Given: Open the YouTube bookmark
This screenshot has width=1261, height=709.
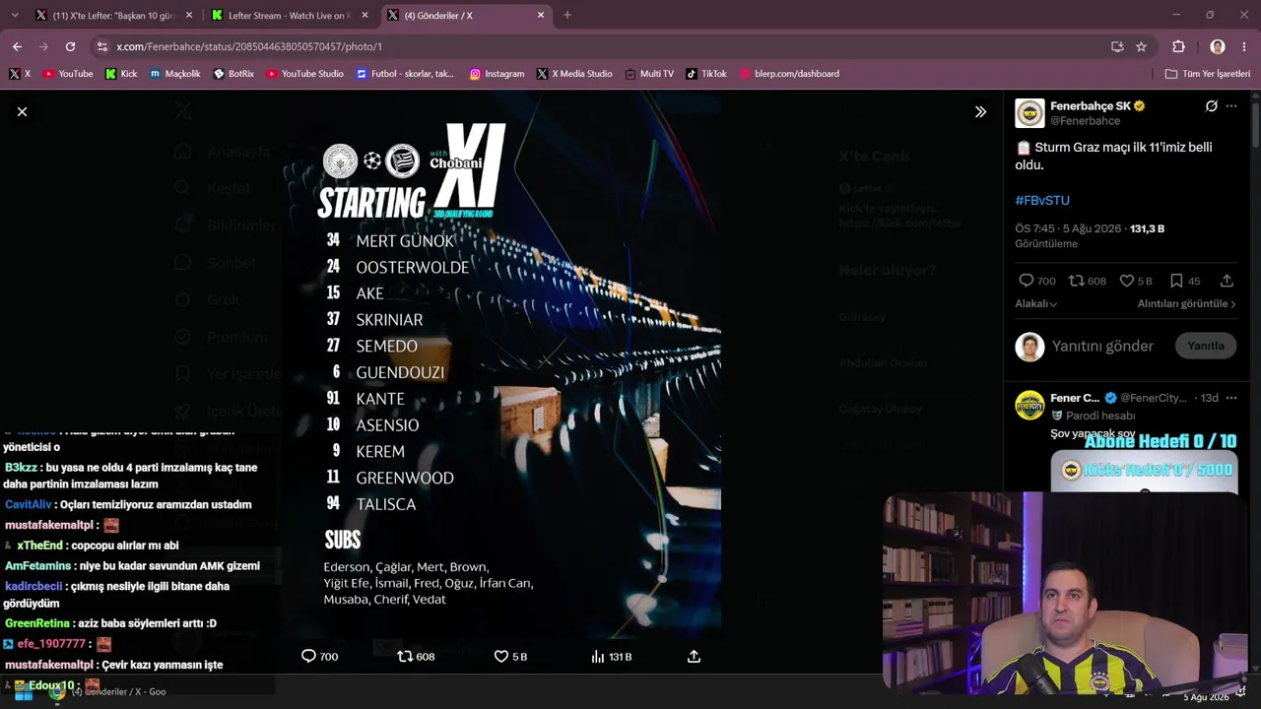Looking at the screenshot, I should pyautogui.click(x=68, y=74).
